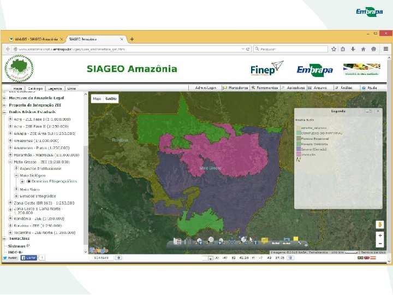Collapse Mato Grosso - ZEE node

[x=10, y=162]
